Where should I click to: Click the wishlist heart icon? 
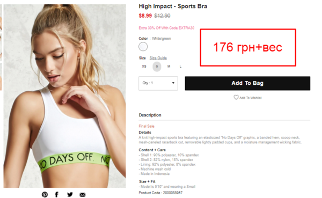236,97
